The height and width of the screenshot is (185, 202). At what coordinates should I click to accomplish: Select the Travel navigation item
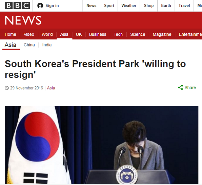184,5
